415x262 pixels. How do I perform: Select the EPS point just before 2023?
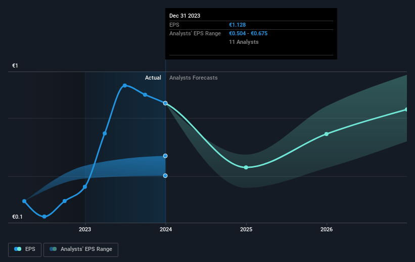point(65,201)
